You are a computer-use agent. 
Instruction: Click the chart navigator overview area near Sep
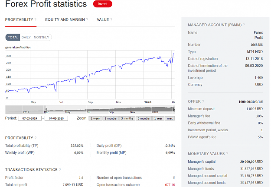111,110
